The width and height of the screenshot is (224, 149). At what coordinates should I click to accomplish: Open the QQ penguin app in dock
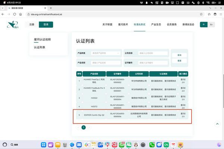(x=136, y=145)
